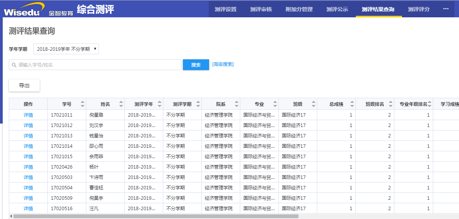Sort by 专业 column arrows
Screen dimensions: 459x219
click(x=275, y=104)
